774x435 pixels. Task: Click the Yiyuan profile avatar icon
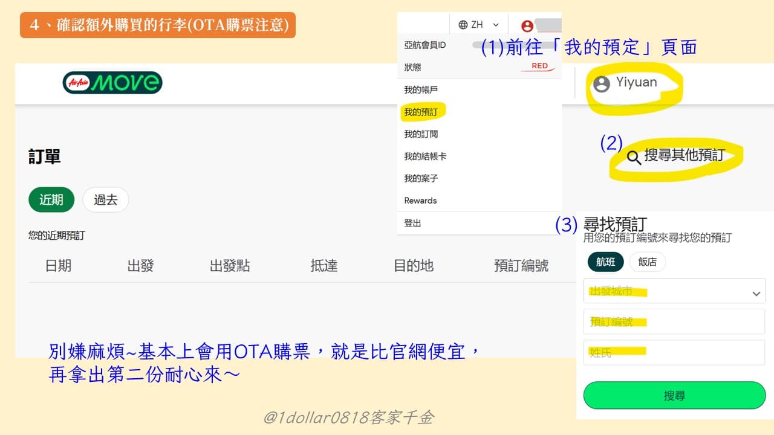pos(601,84)
